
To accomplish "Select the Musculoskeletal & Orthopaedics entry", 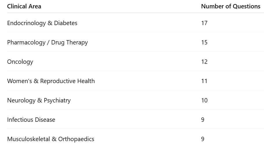I will pos(50,139).
